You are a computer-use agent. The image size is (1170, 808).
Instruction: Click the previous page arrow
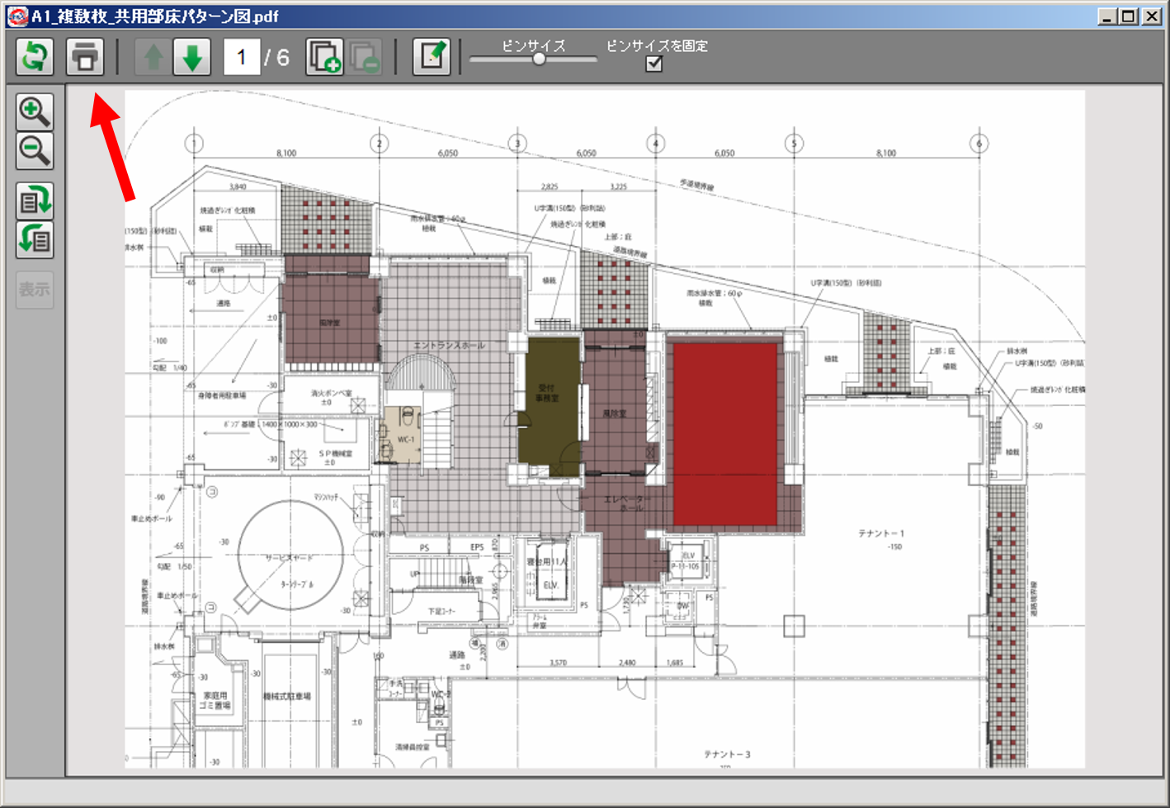click(x=152, y=56)
